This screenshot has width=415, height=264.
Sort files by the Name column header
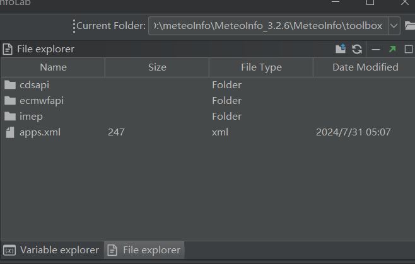pyautogui.click(x=53, y=67)
